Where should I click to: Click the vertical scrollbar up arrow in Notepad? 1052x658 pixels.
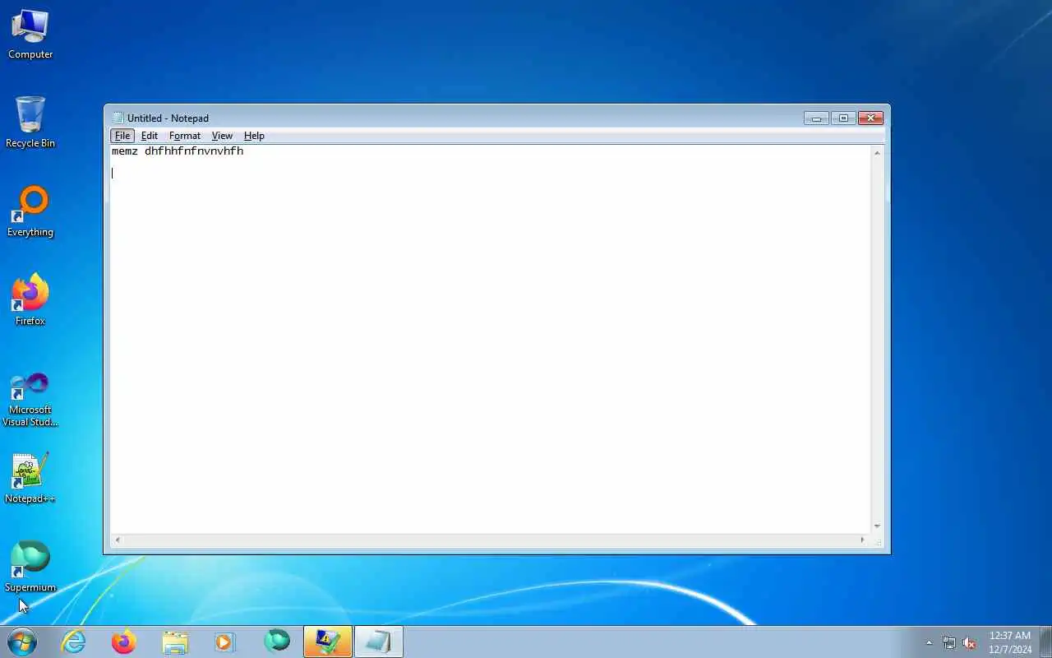(877, 153)
